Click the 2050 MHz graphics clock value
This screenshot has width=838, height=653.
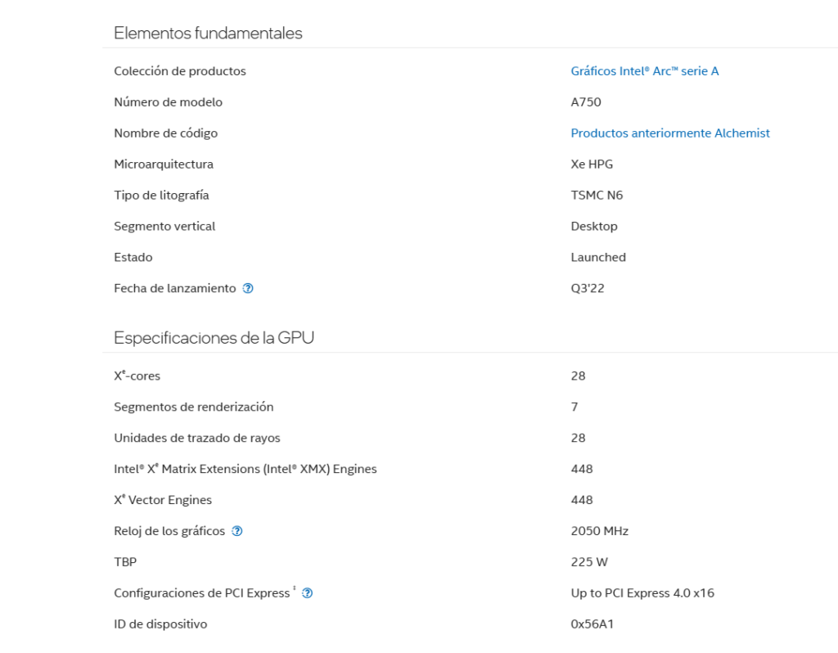click(599, 531)
